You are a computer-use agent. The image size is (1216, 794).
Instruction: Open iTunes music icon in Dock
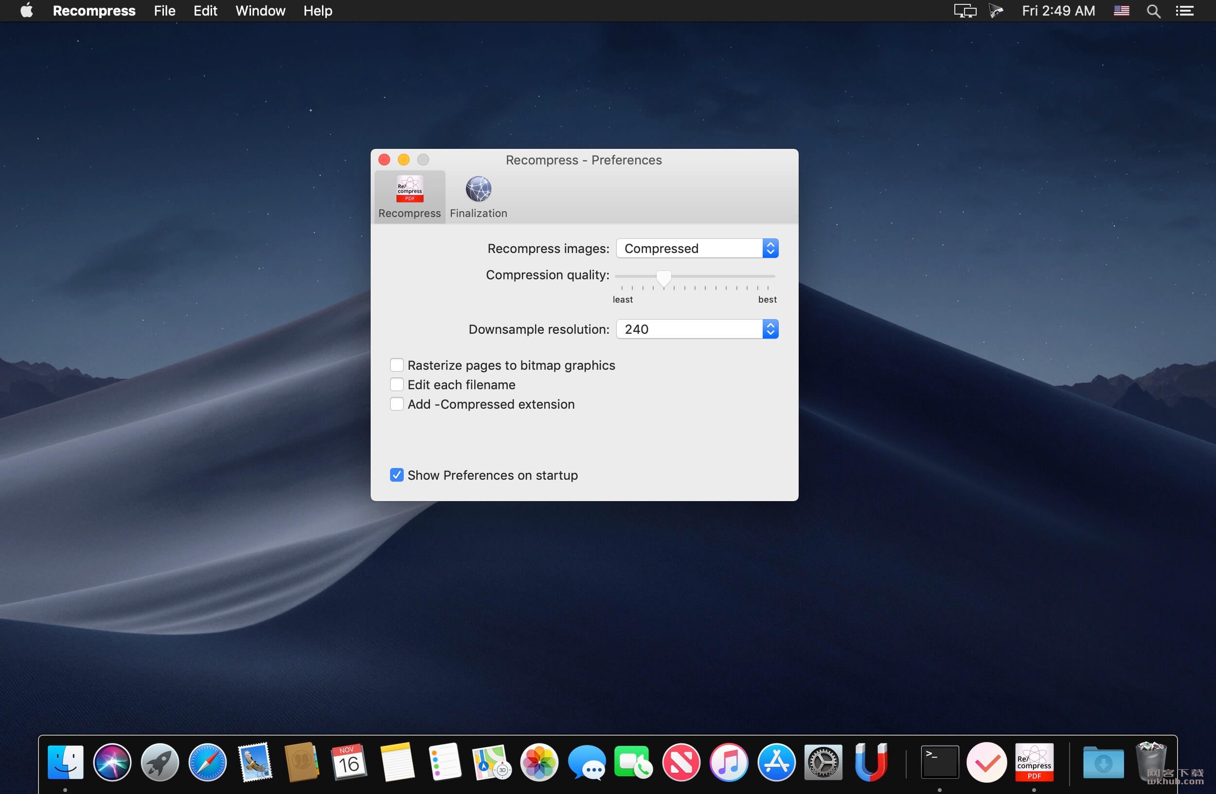(729, 762)
